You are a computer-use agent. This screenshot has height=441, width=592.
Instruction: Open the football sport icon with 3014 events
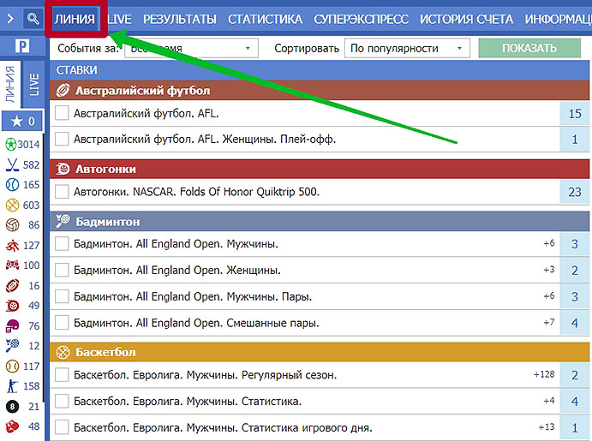[x=11, y=144]
